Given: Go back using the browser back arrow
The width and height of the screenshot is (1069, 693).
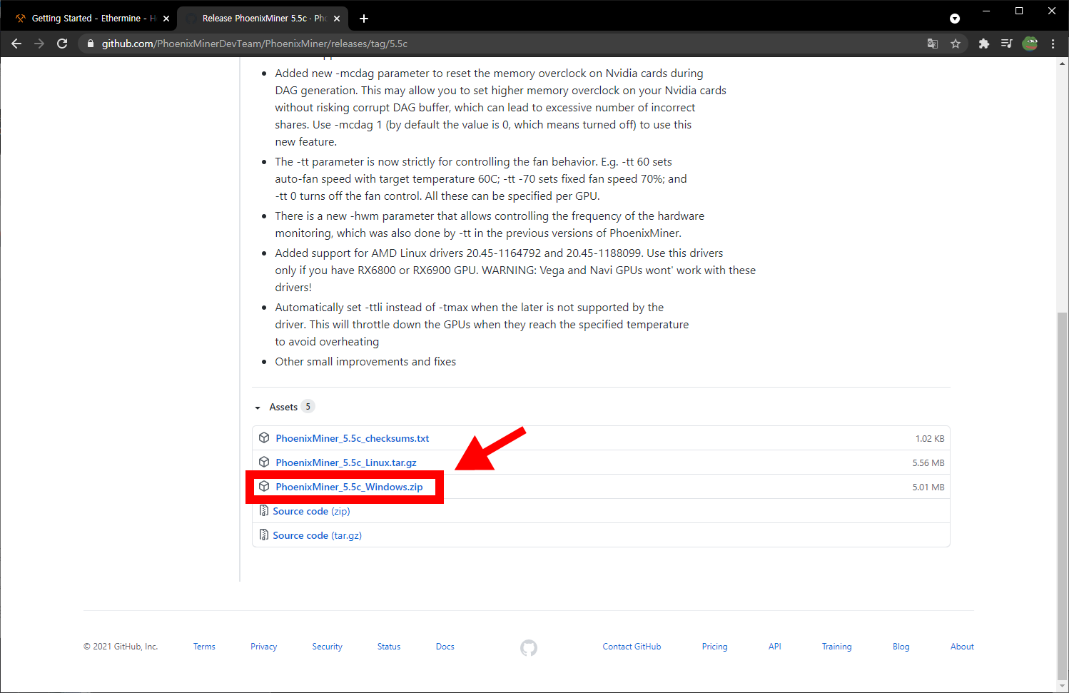Looking at the screenshot, I should [x=16, y=44].
